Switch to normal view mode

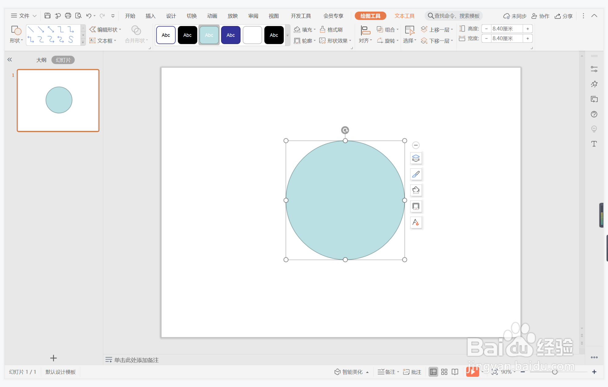433,372
